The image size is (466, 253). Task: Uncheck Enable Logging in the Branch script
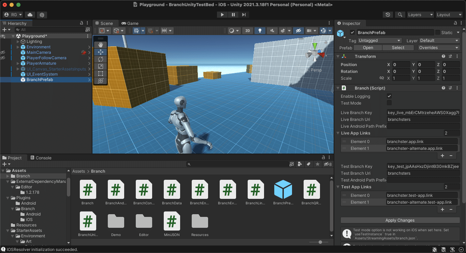coord(389,96)
